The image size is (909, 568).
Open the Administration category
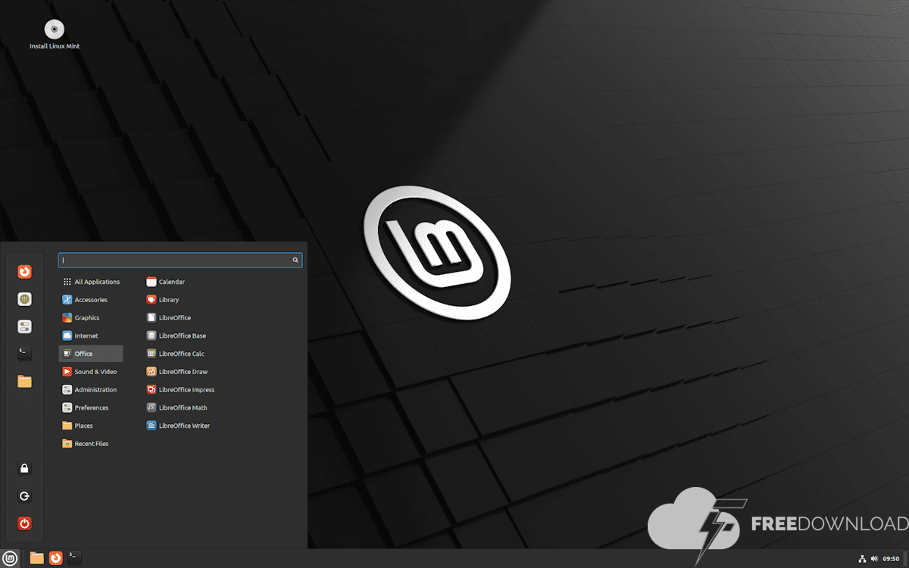(95, 390)
